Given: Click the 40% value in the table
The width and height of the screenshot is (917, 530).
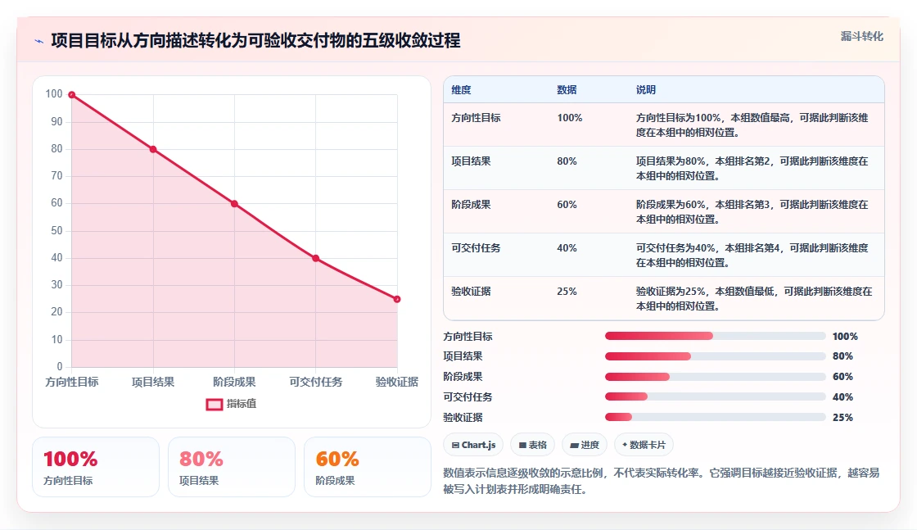Looking at the screenshot, I should point(567,248).
